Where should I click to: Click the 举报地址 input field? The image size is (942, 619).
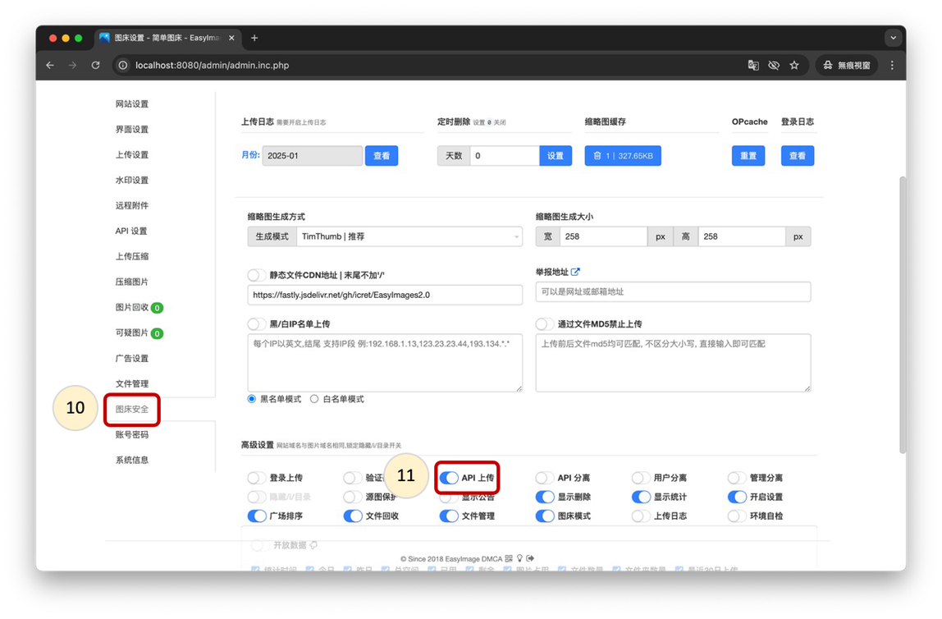pyautogui.click(x=673, y=291)
